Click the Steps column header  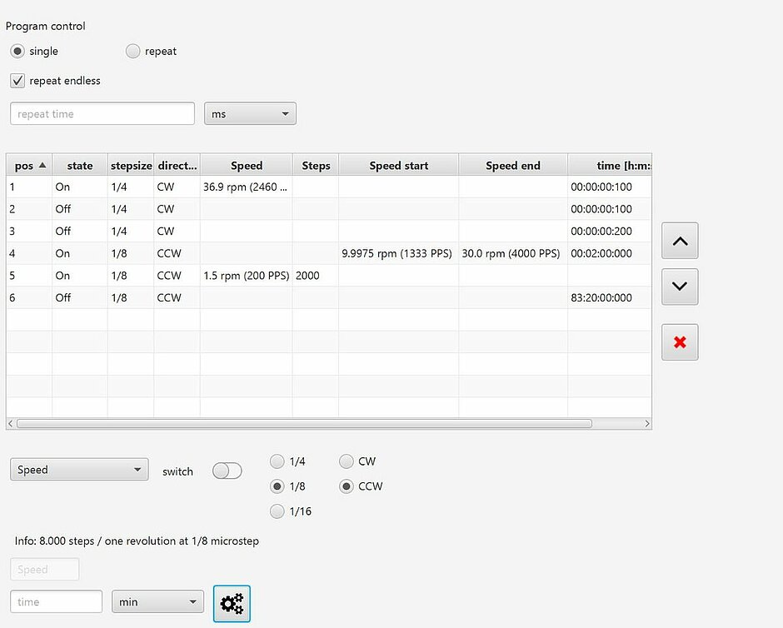[x=316, y=166]
